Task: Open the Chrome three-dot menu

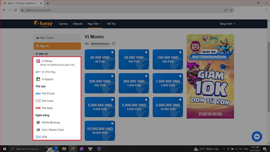Action: (266, 10)
